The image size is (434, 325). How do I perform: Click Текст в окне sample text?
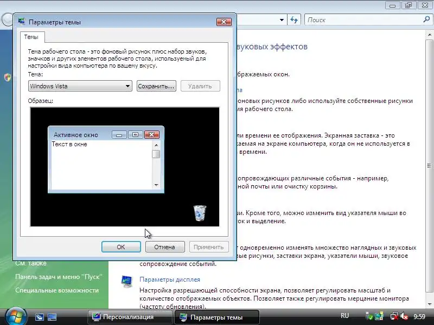(69, 144)
